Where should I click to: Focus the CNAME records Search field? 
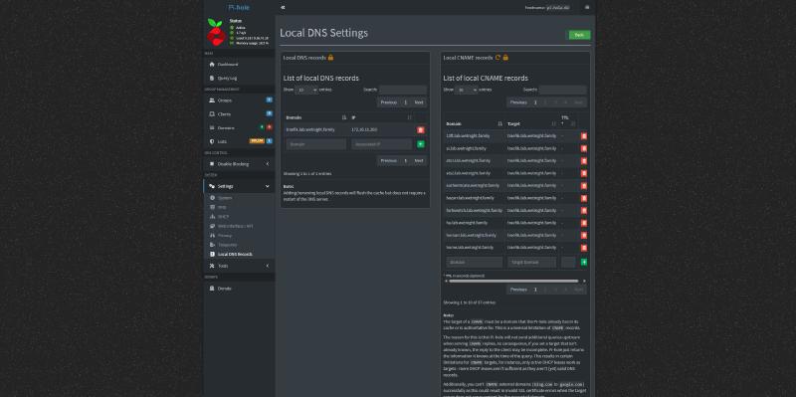[563, 90]
